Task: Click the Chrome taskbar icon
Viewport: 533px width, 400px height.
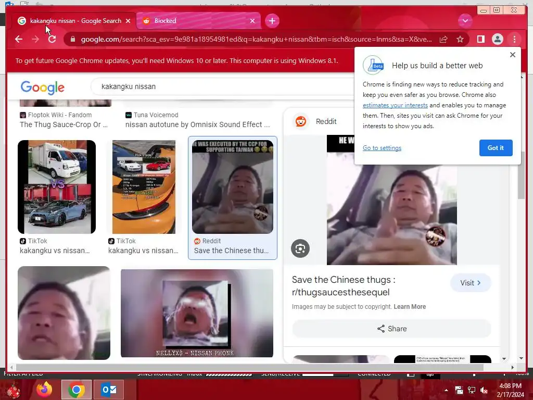Action: (76, 390)
